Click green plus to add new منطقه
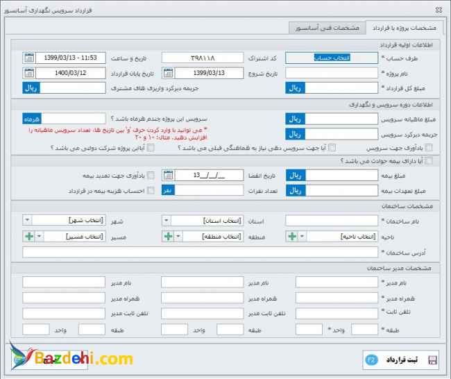This screenshot has width=451, height=379. tap(168, 237)
